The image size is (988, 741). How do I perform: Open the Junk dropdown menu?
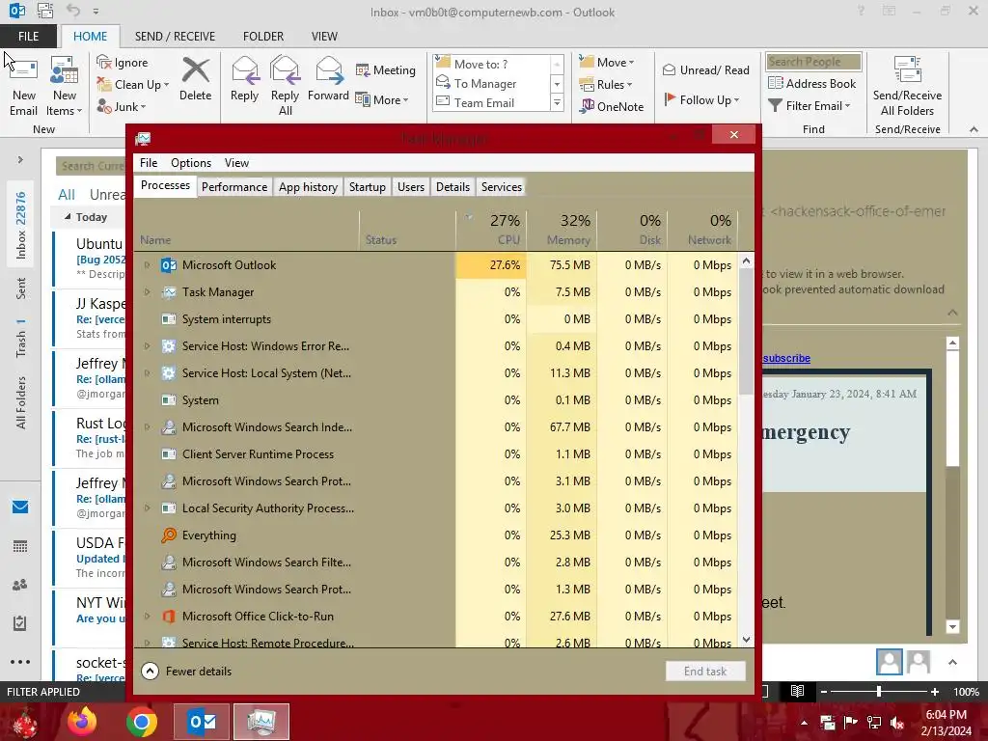tap(122, 106)
